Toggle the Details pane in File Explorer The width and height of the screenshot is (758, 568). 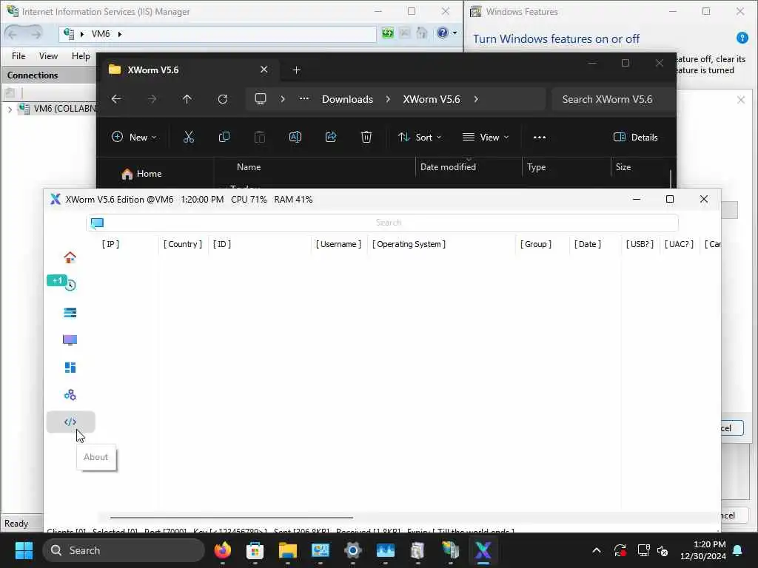[x=636, y=137]
